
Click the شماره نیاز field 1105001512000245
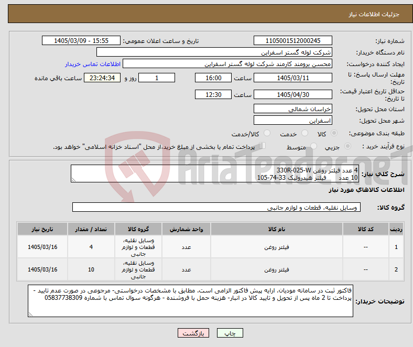(x=293, y=40)
